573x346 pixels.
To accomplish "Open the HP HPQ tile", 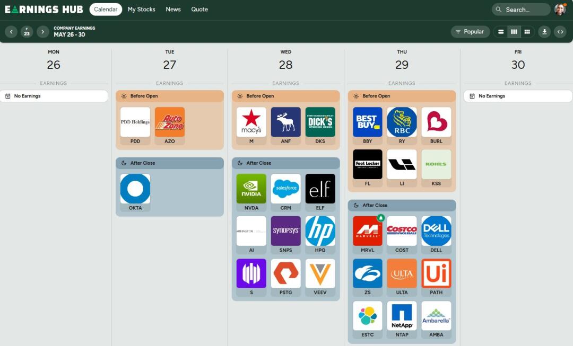I will pos(320,235).
